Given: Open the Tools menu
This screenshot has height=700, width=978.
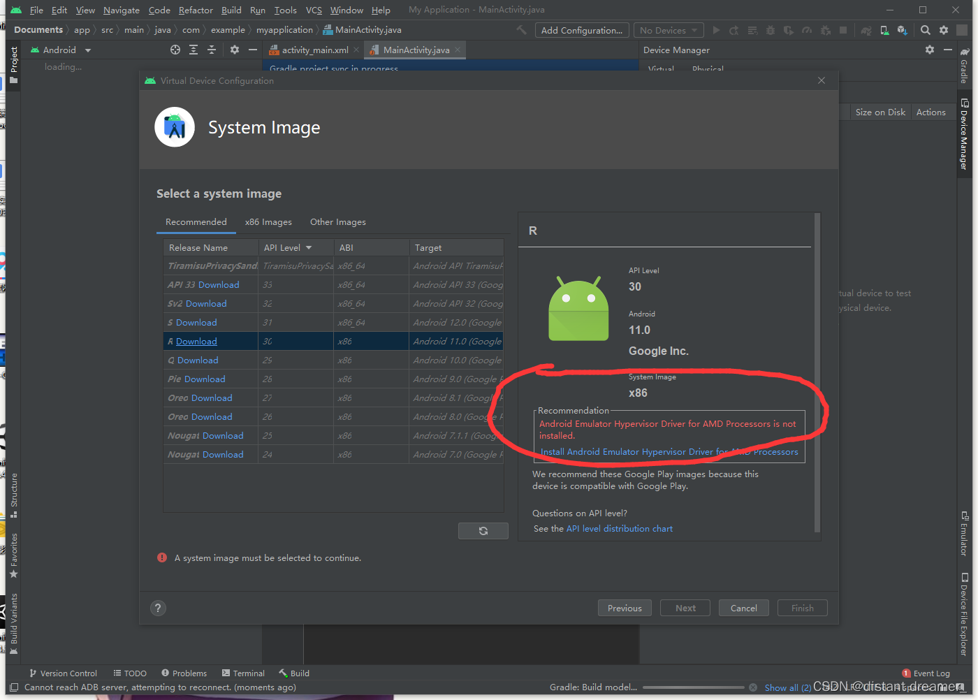Looking at the screenshot, I should pos(285,10).
